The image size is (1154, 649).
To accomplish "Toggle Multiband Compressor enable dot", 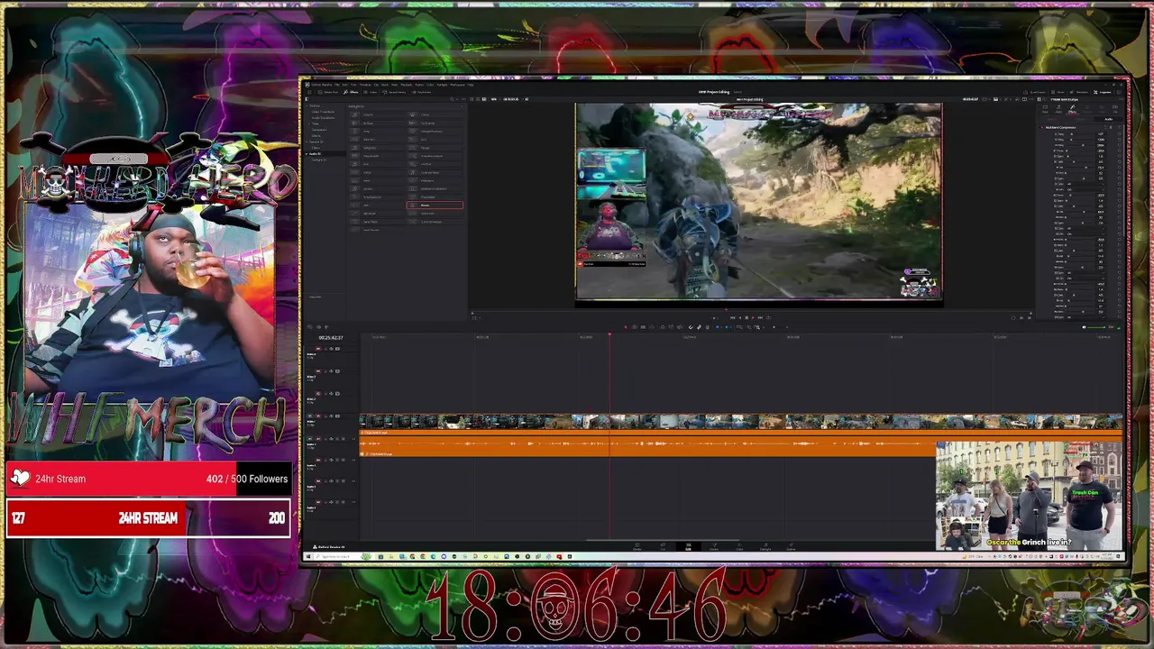I will [x=1042, y=127].
